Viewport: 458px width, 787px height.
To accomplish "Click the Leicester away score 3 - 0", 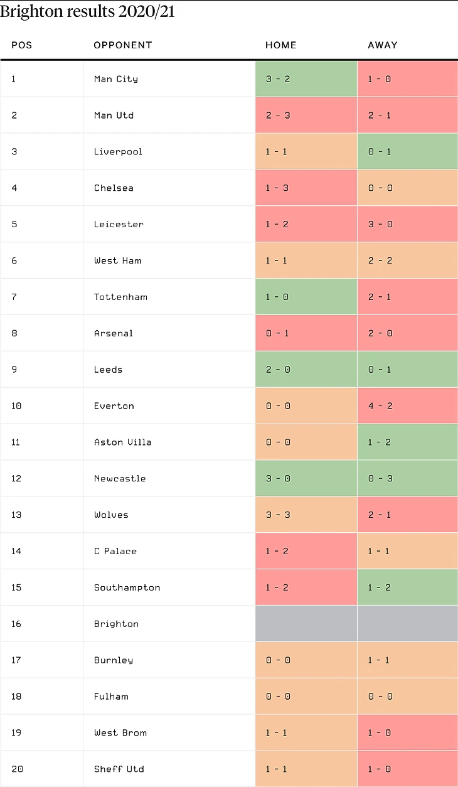I will click(x=380, y=225).
